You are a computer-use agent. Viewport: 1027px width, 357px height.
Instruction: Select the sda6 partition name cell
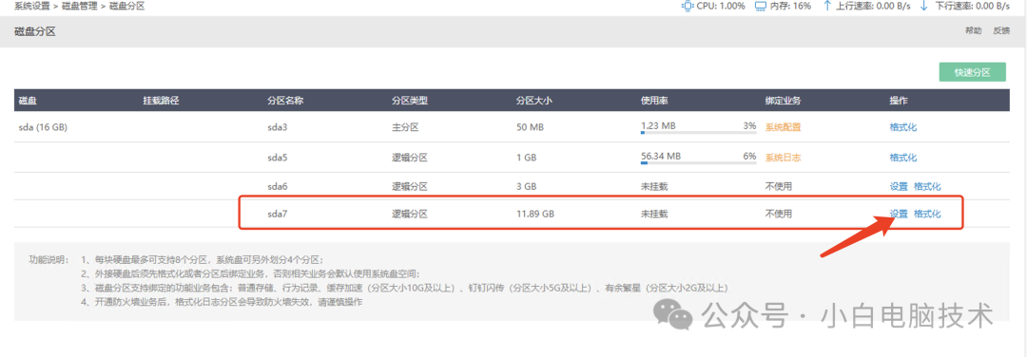[278, 186]
